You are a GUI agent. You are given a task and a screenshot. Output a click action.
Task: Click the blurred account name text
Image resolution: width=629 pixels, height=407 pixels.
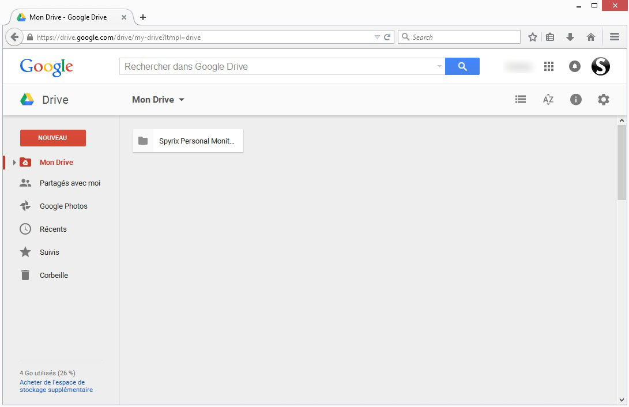518,66
